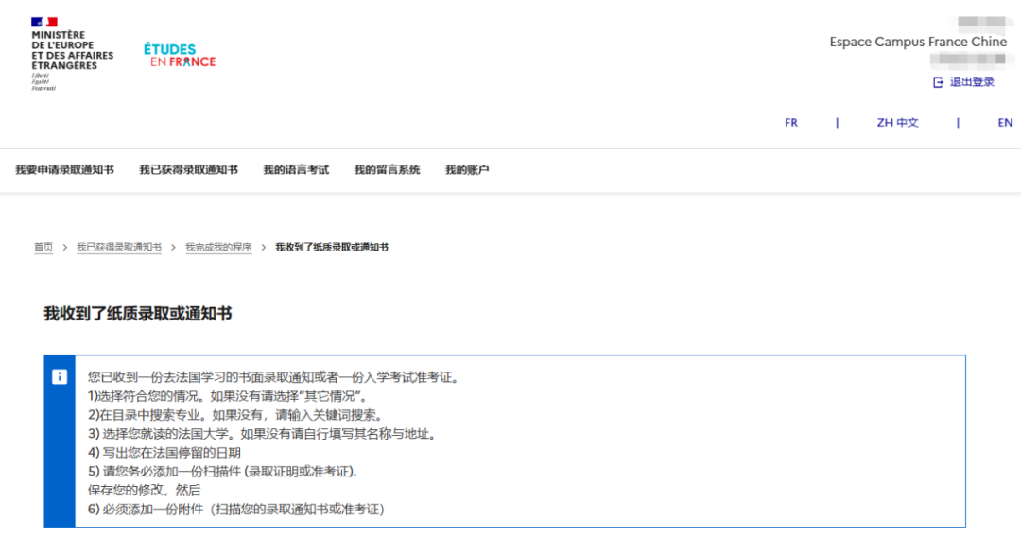1021x537 pixels.
Task: Click the 我完成我的程序 breadcrumb link
Action: (x=218, y=248)
